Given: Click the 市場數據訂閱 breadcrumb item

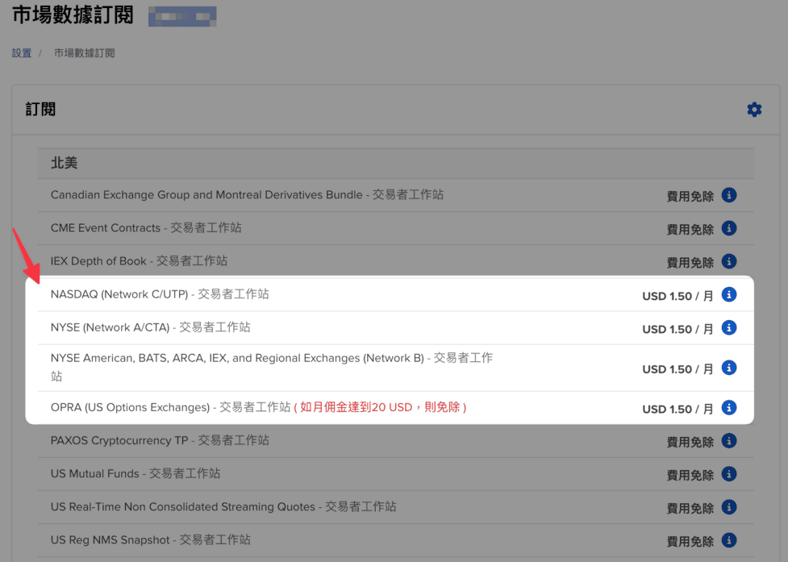Looking at the screenshot, I should pos(84,52).
